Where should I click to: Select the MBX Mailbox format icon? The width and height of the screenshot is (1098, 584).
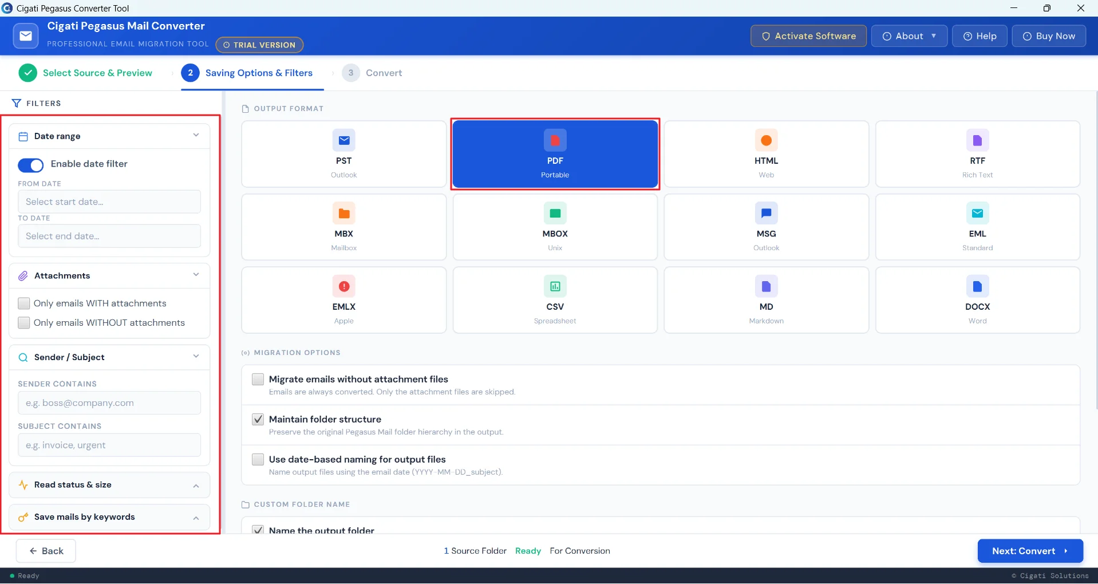click(x=344, y=214)
